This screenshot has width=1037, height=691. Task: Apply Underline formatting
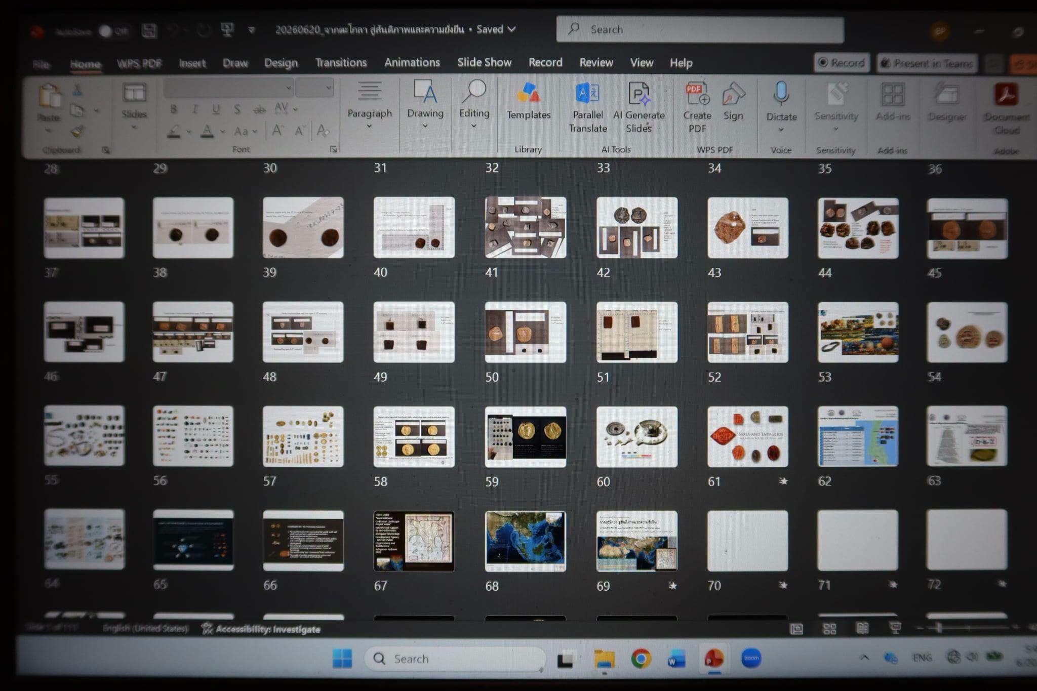coord(216,109)
